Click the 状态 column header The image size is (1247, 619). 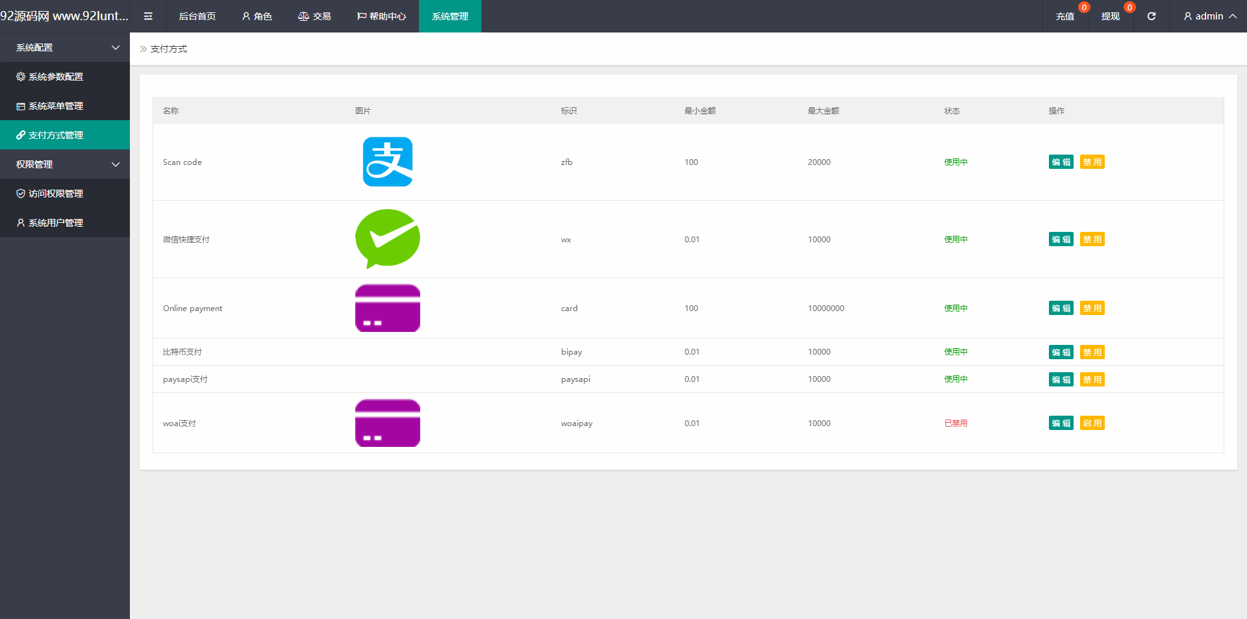pos(952,110)
